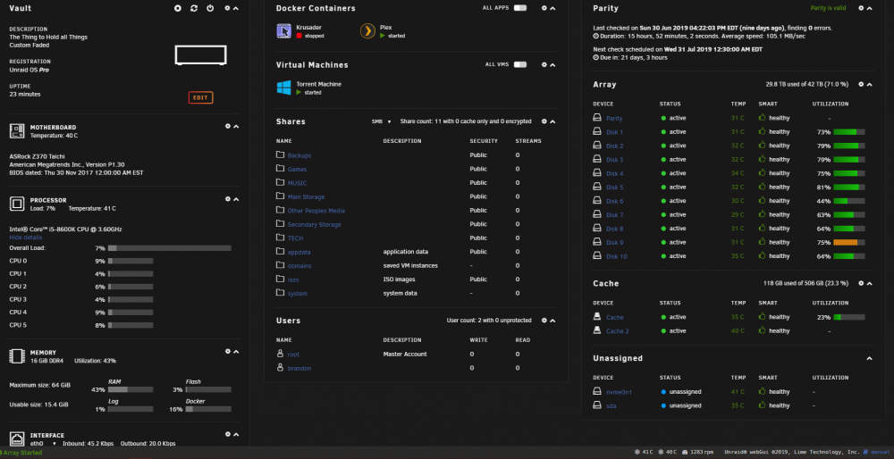Open Cache panel settings gear

pos(860,283)
